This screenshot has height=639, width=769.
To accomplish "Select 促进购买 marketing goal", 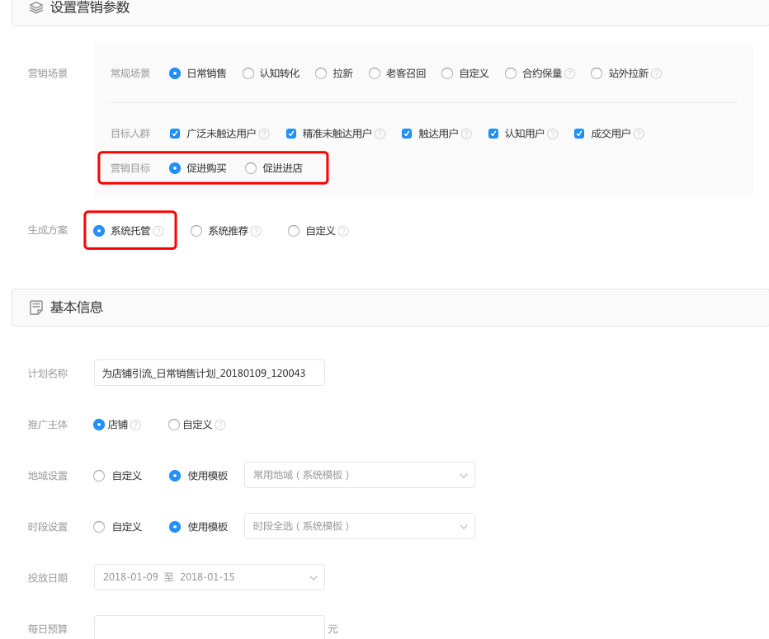I will point(175,168).
